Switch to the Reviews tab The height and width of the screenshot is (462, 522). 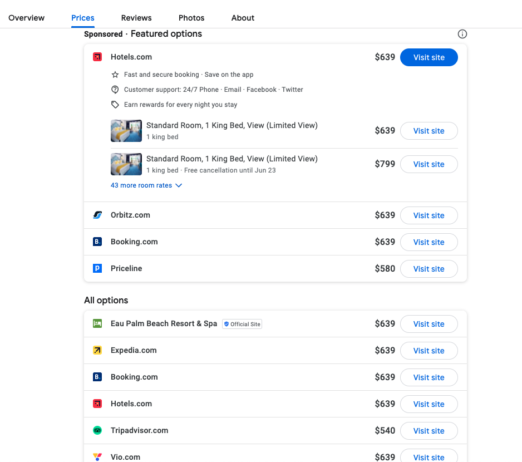click(x=136, y=18)
